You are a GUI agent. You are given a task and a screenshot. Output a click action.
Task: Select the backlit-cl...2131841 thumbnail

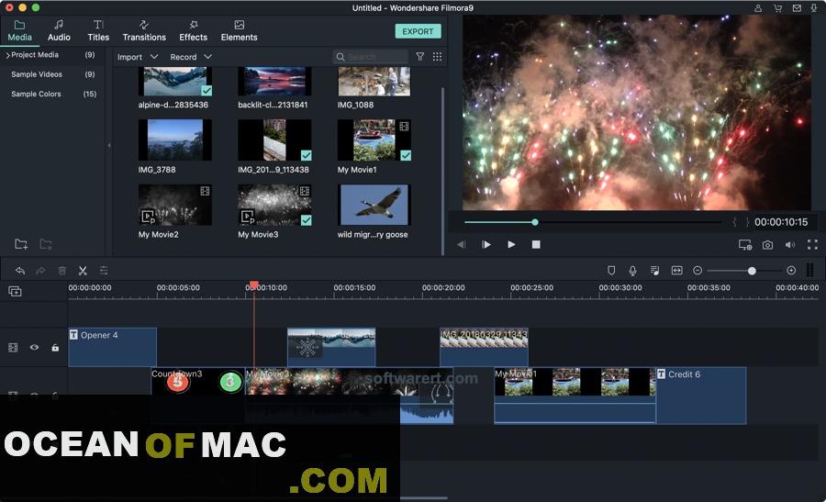(274, 82)
